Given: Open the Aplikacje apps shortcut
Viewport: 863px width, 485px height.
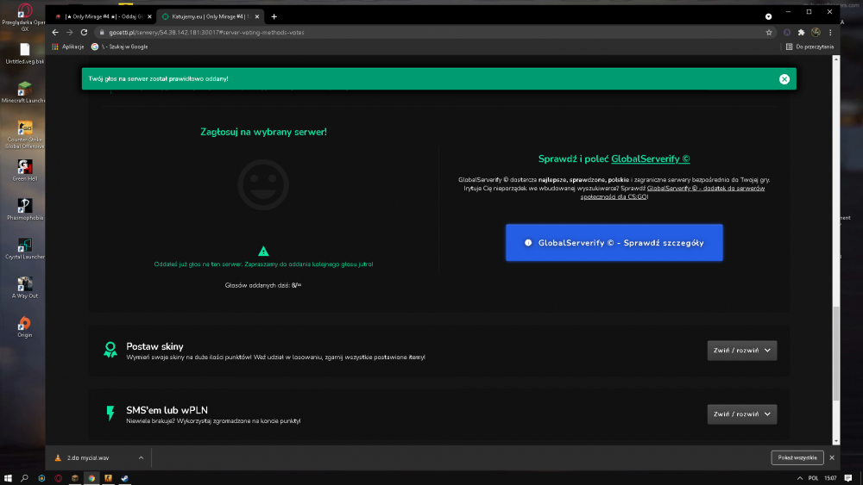Looking at the screenshot, I should [67, 47].
